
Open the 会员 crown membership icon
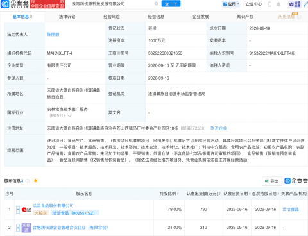tap(295, 4)
